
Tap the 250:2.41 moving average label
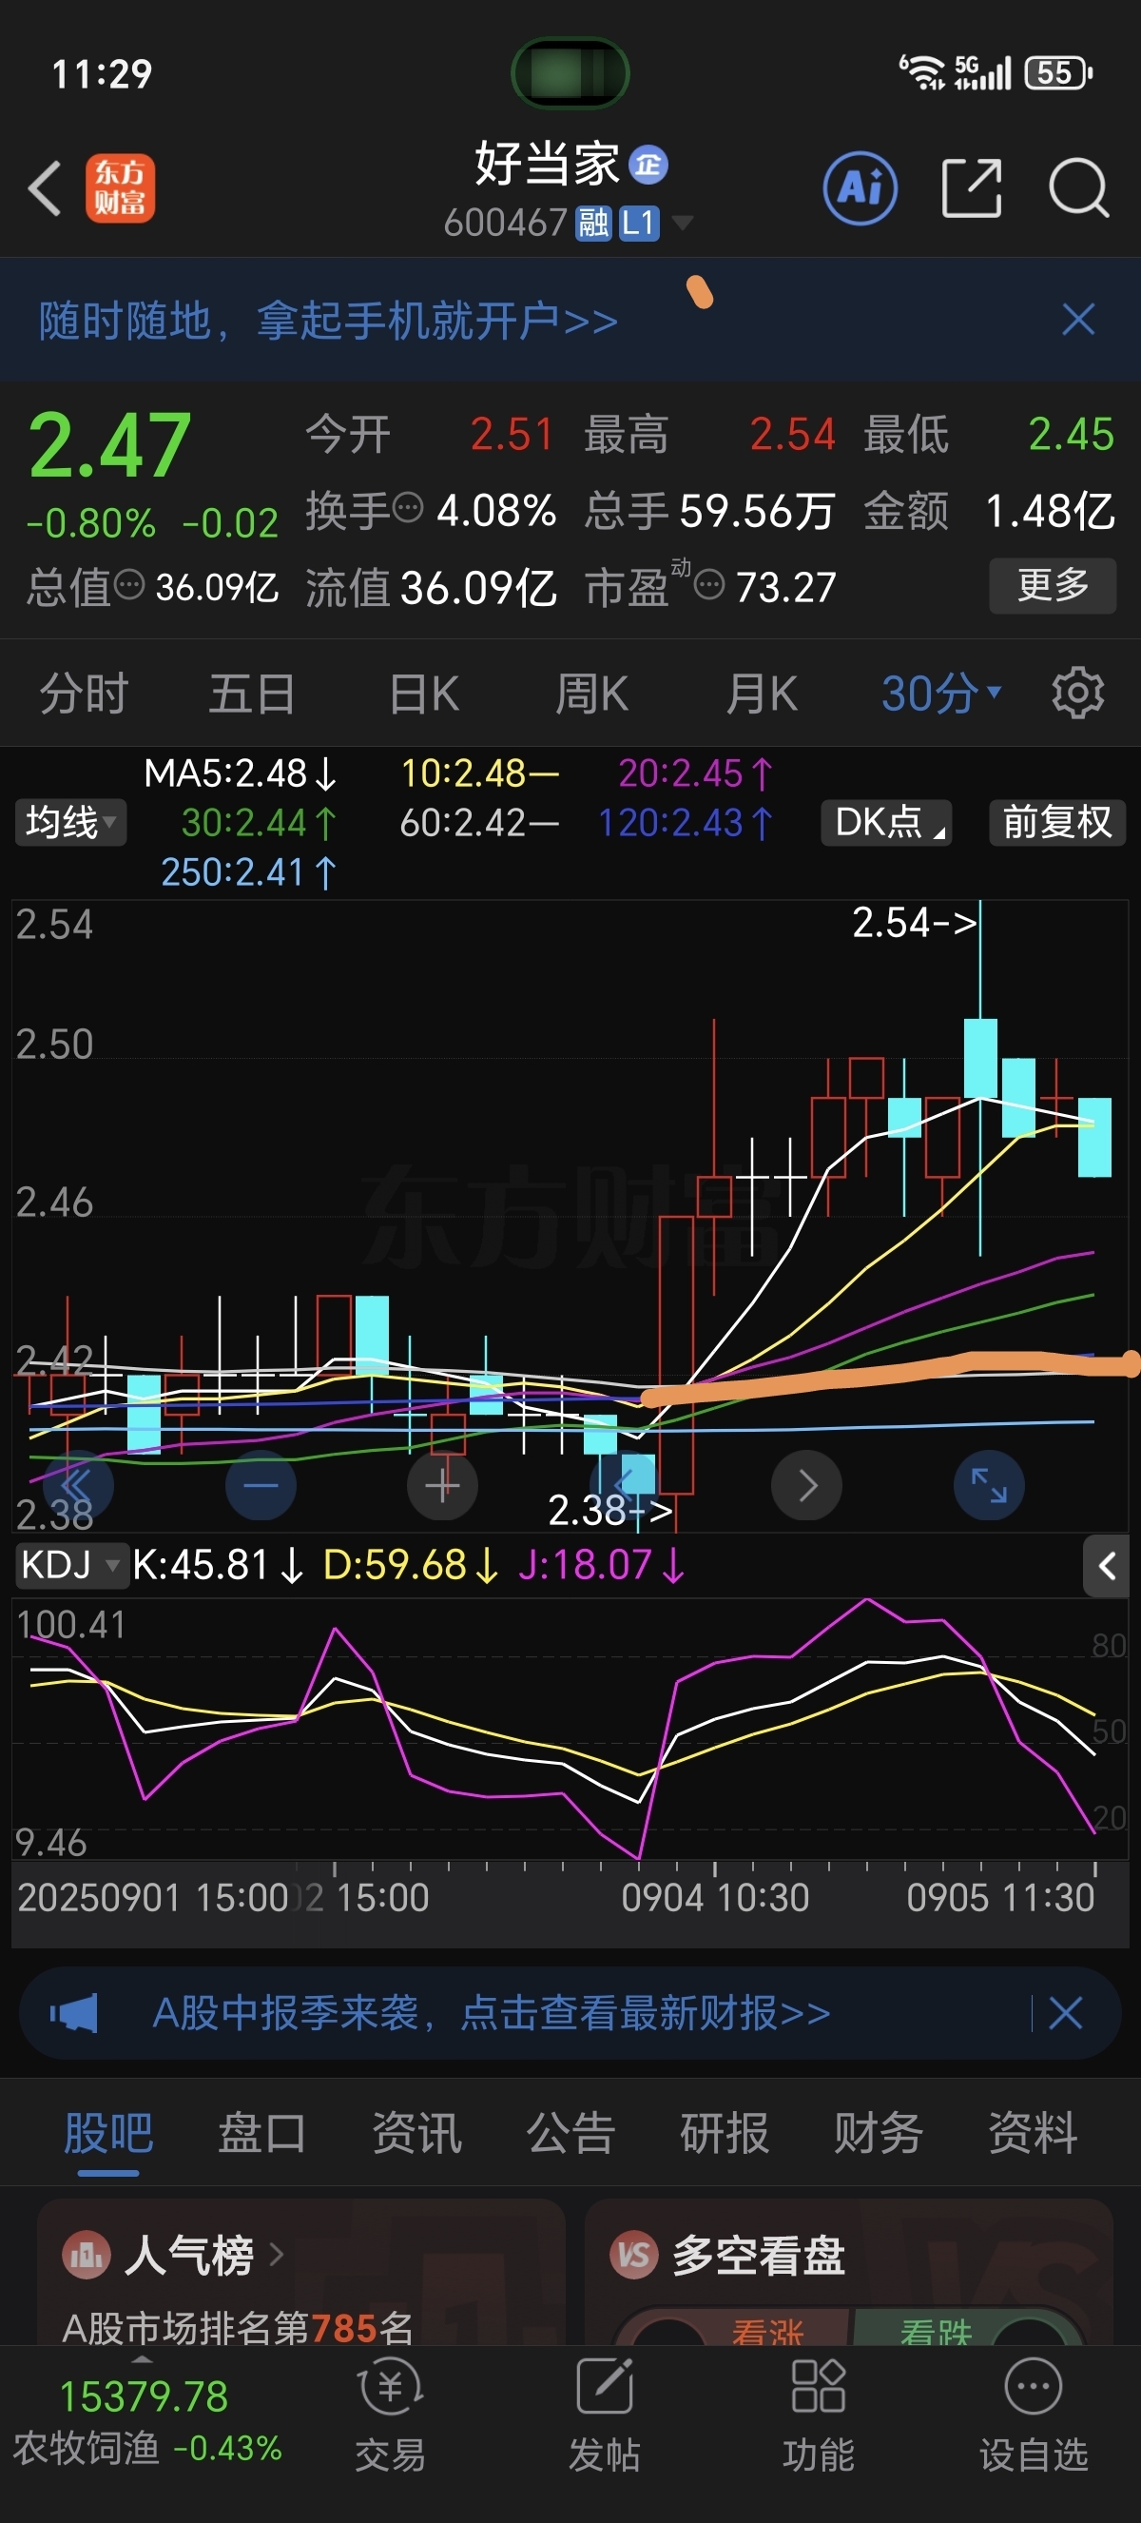[248, 871]
